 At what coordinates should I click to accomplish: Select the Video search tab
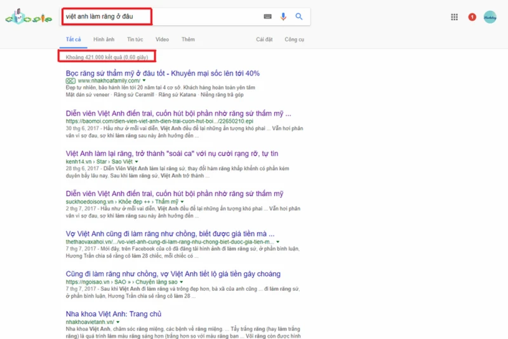click(x=162, y=39)
